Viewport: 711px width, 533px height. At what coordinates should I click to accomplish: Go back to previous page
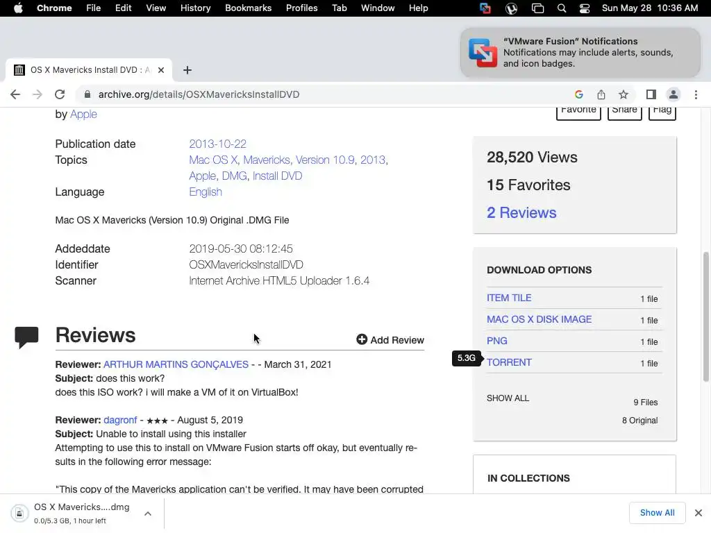[15, 94]
